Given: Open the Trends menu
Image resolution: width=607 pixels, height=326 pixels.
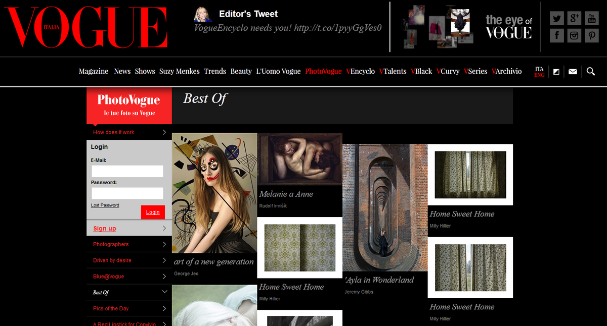Looking at the screenshot, I should [215, 72].
